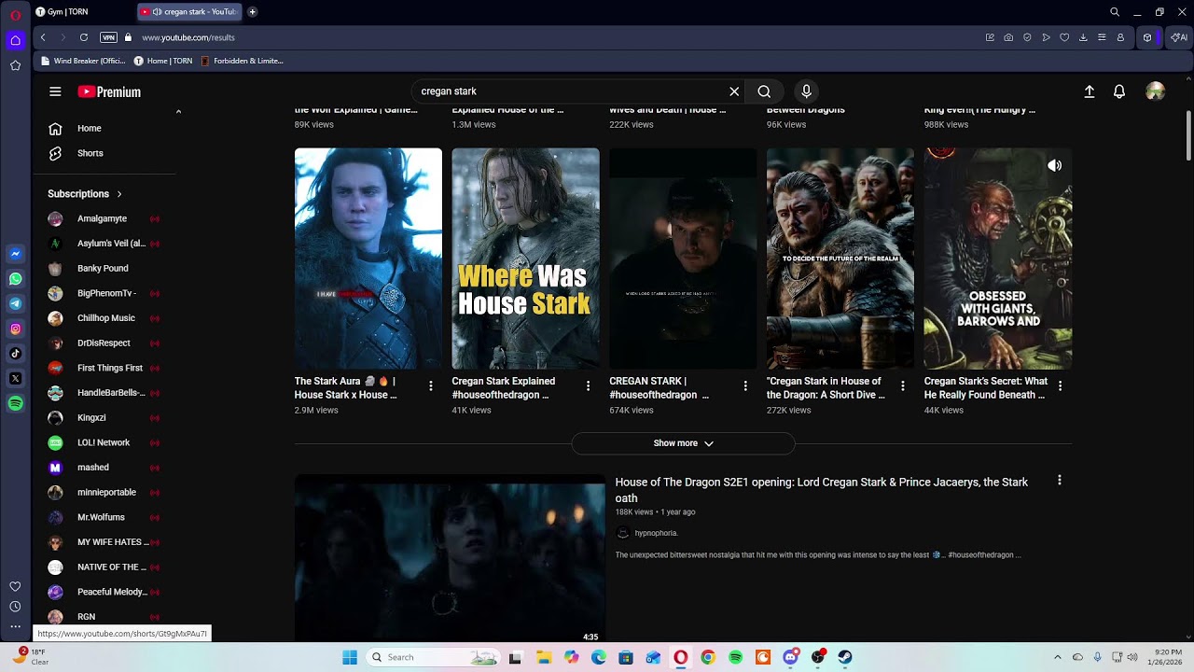
Task: Open the Chillhop Music channel
Action: (x=104, y=318)
